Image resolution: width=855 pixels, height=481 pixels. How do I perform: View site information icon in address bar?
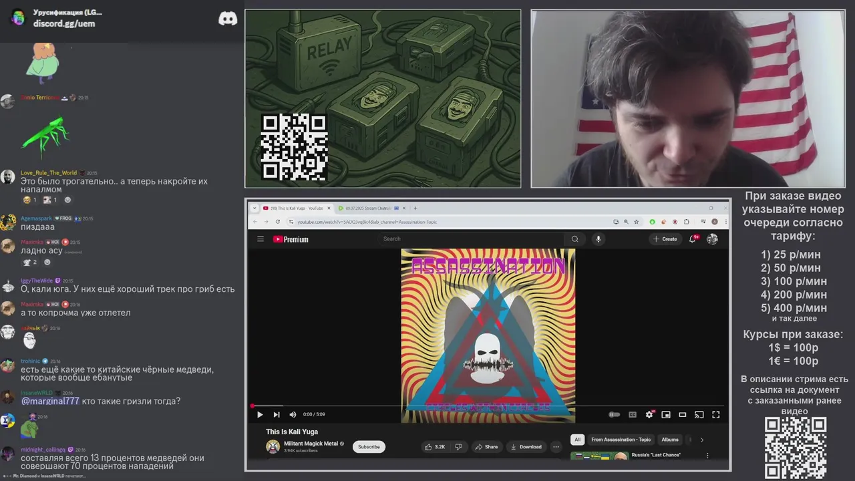click(291, 222)
